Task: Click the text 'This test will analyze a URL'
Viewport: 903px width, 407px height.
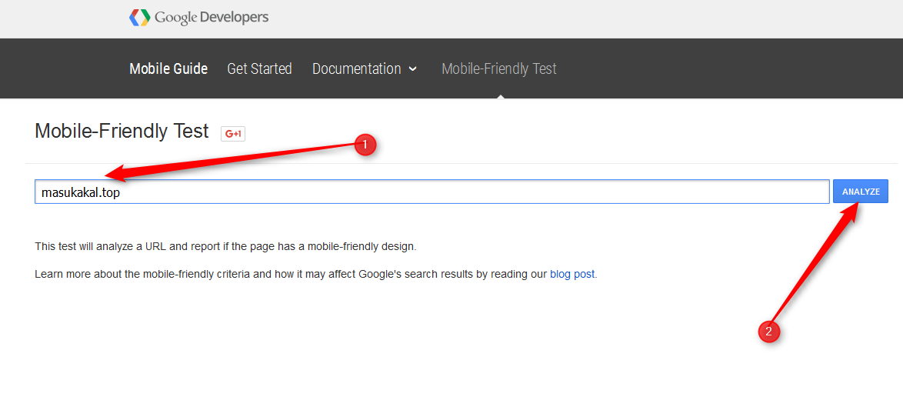Action: coord(102,246)
